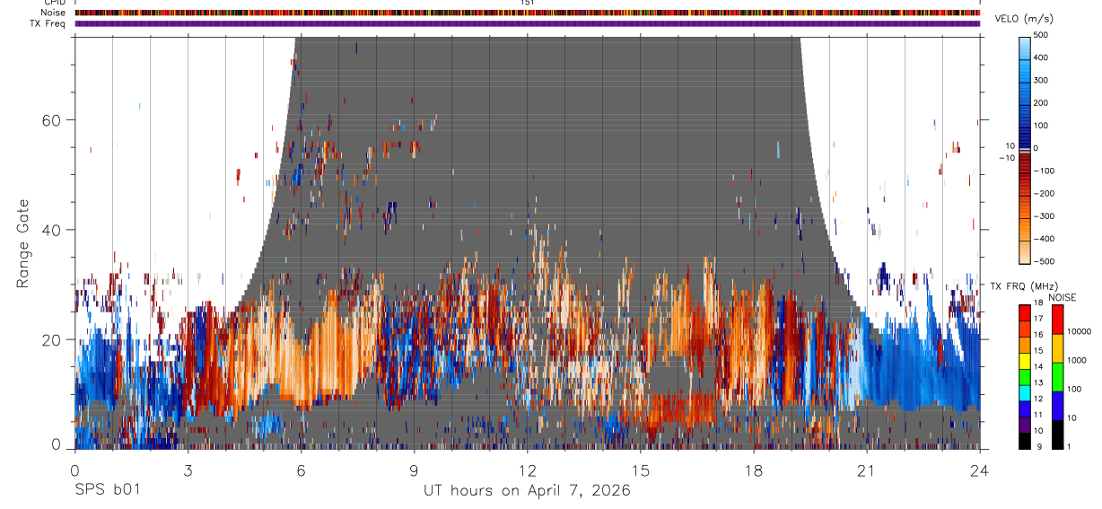
Task: Click the velocity scale '300' label
Action: pos(1041,80)
